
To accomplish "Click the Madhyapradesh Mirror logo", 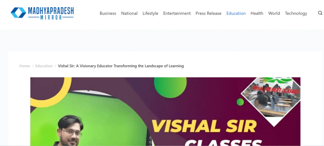I will tap(42, 13).
